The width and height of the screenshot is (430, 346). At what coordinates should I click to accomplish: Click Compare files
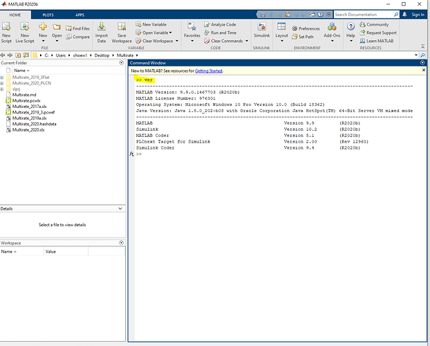pos(78,37)
